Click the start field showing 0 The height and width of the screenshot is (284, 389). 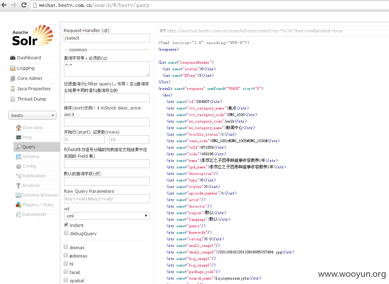click(84, 139)
